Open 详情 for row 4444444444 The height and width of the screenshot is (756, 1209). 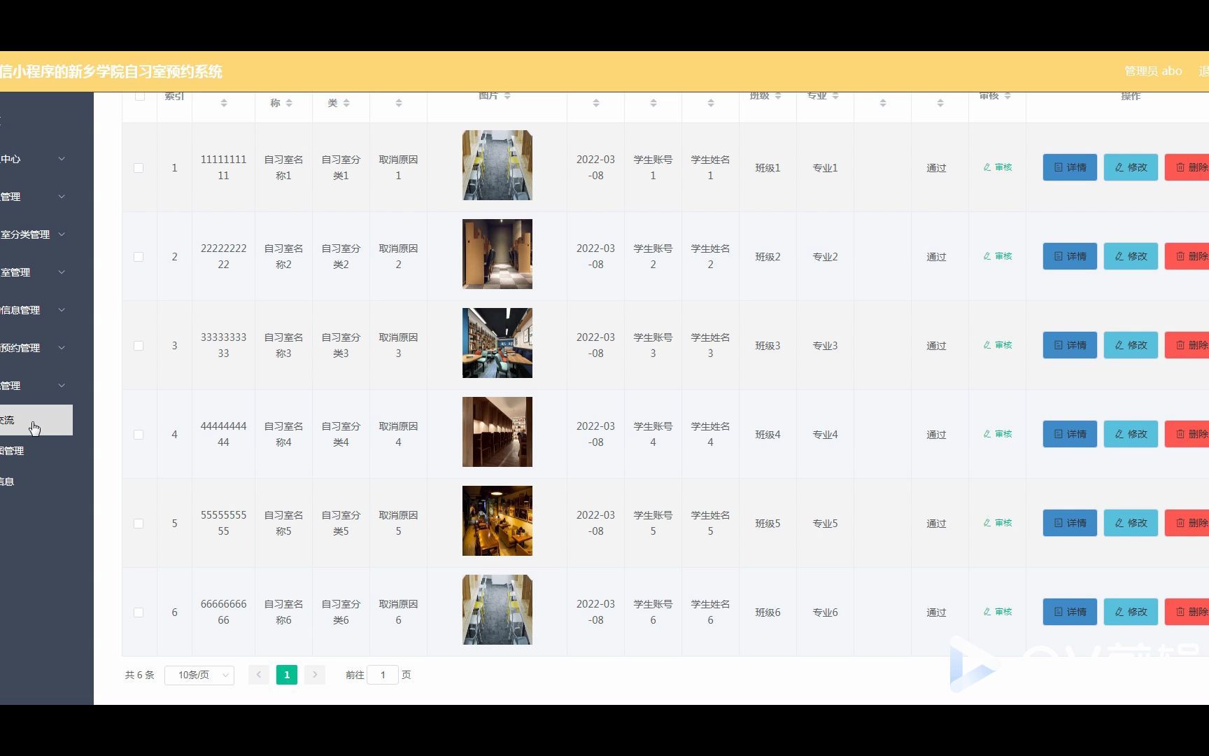1070,434
